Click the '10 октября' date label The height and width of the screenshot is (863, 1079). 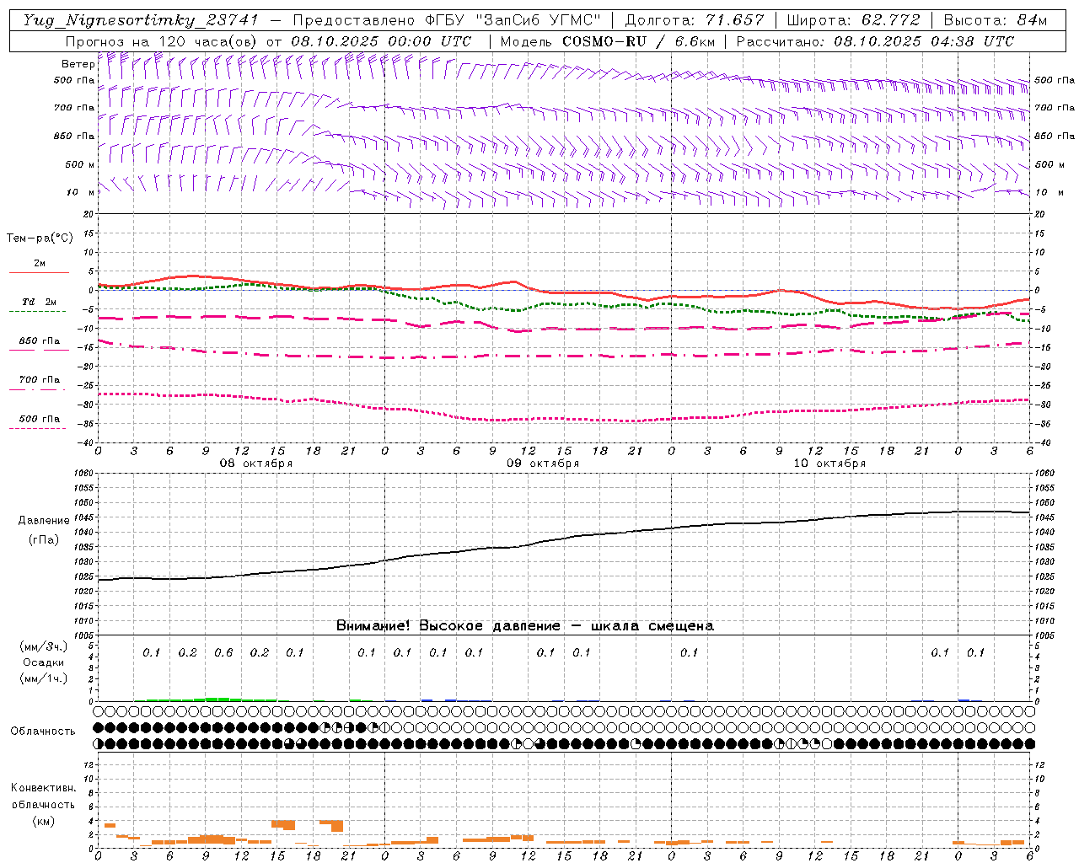829,464
